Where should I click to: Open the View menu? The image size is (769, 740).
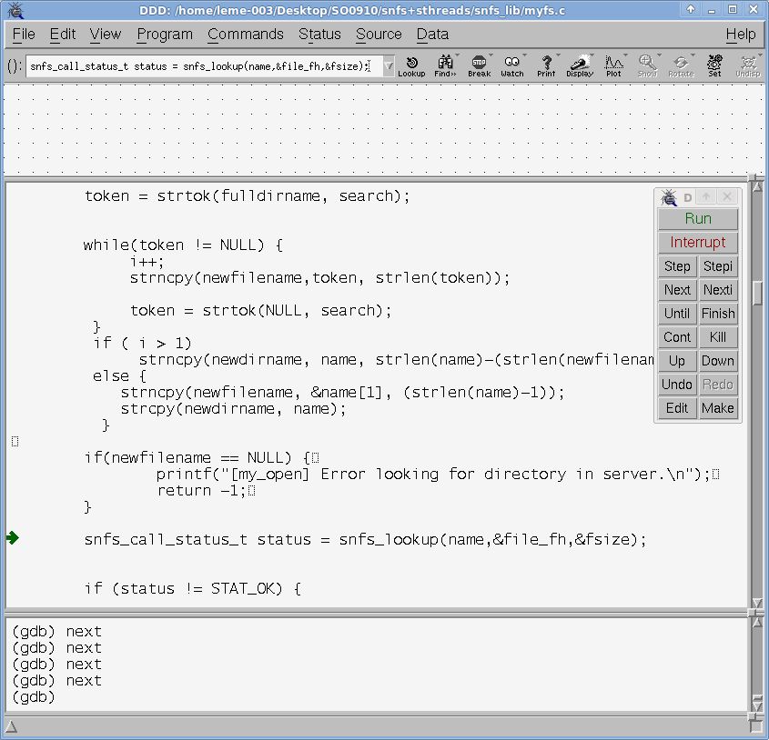(105, 35)
